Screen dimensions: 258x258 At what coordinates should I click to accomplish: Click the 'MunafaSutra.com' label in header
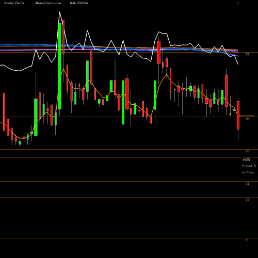point(48,3)
